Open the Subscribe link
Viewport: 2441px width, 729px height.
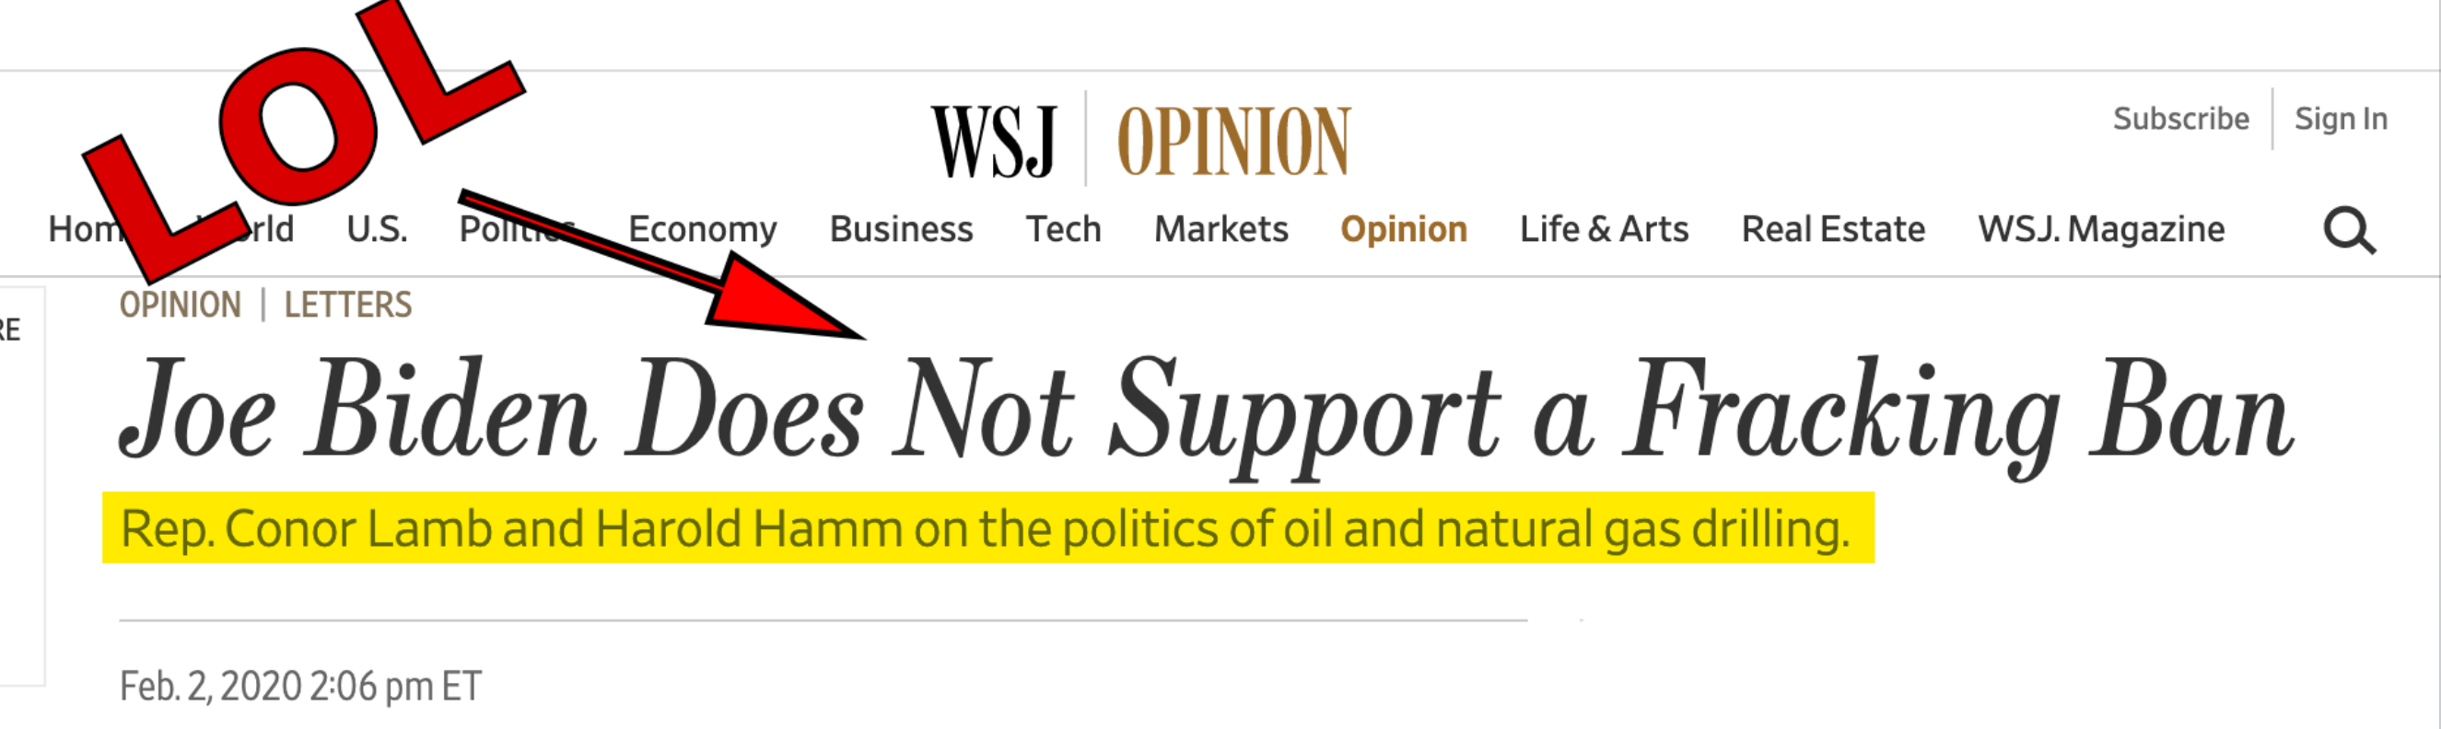(x=2180, y=119)
